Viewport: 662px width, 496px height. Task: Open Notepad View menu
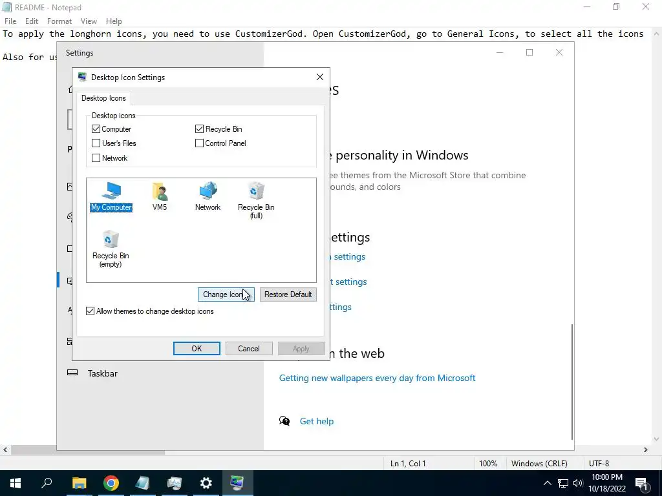coord(89,21)
